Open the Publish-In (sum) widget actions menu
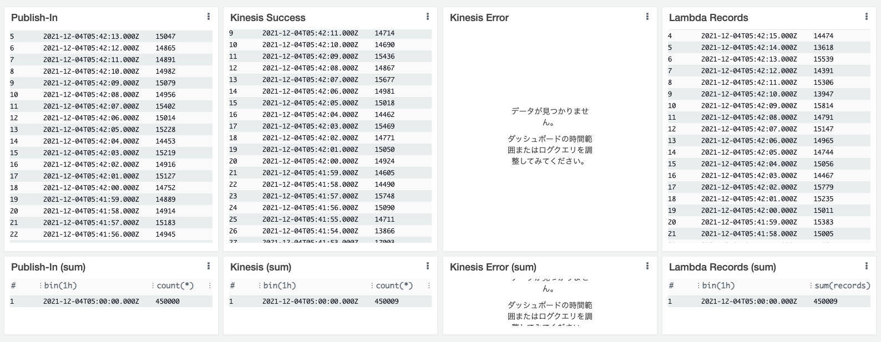 [209, 266]
